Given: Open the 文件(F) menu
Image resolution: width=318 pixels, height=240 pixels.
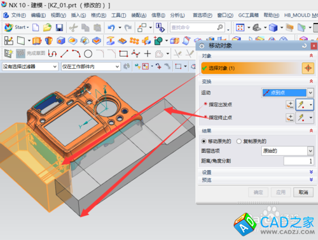Looking at the screenshot, I should coord(18,15).
